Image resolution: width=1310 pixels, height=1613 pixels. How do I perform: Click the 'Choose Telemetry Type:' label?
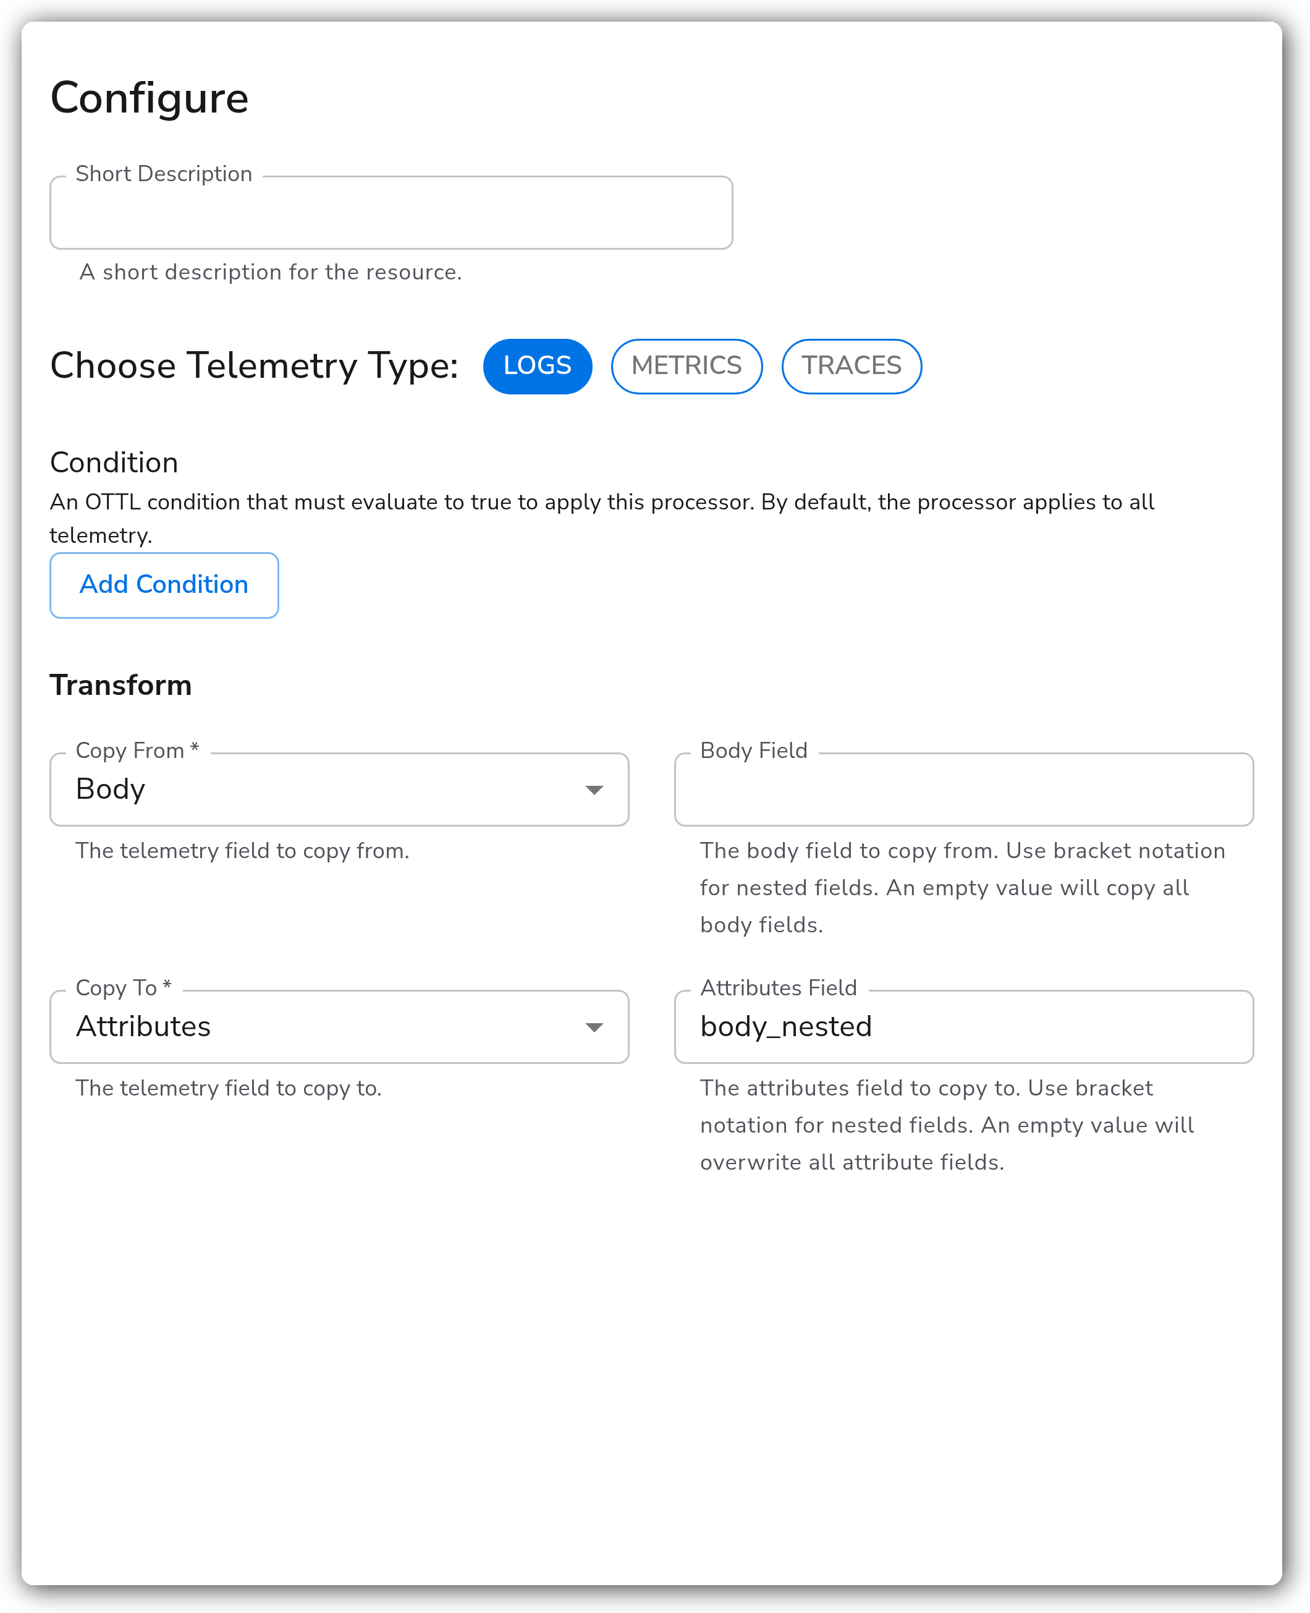255,366
